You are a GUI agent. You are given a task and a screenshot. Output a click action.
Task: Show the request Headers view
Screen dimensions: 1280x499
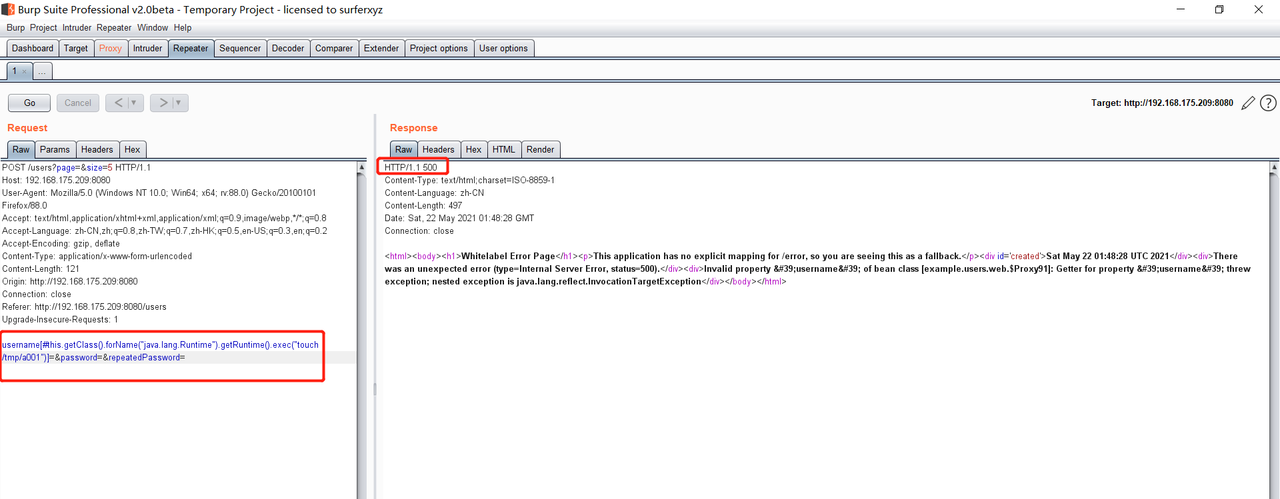coord(97,149)
